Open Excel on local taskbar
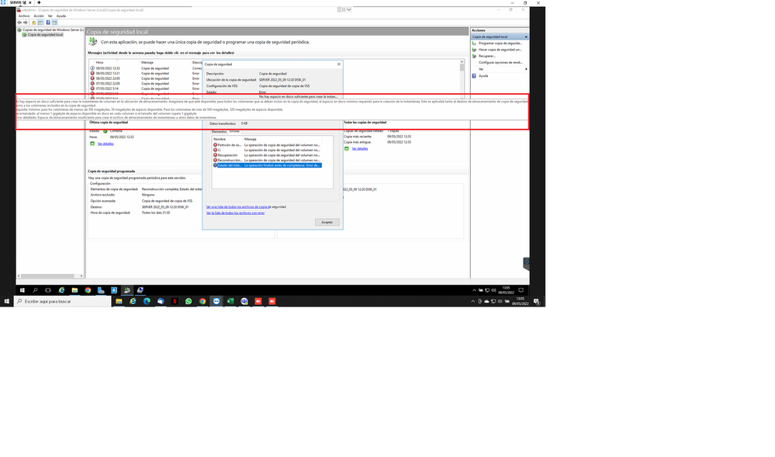 pos(230,301)
